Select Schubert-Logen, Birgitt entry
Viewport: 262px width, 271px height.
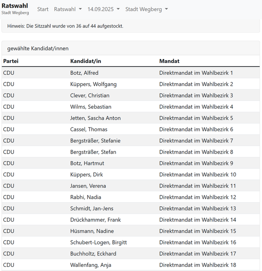click(x=98, y=242)
